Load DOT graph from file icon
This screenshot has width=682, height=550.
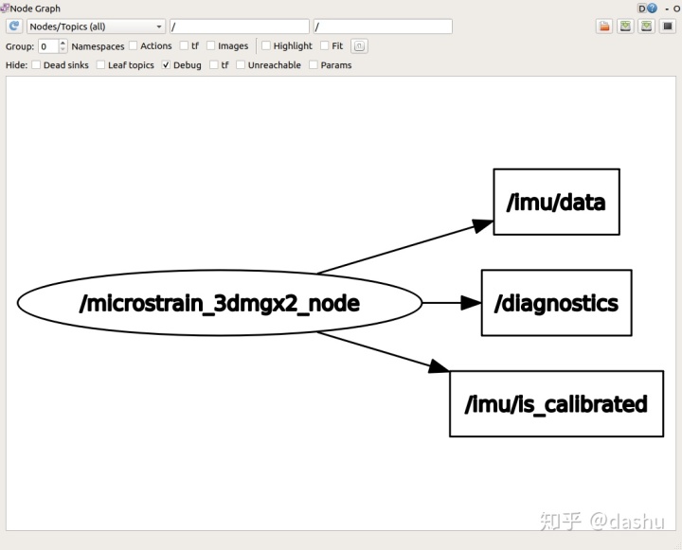[x=604, y=27]
